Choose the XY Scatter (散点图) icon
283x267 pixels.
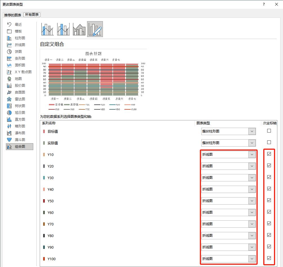point(9,72)
